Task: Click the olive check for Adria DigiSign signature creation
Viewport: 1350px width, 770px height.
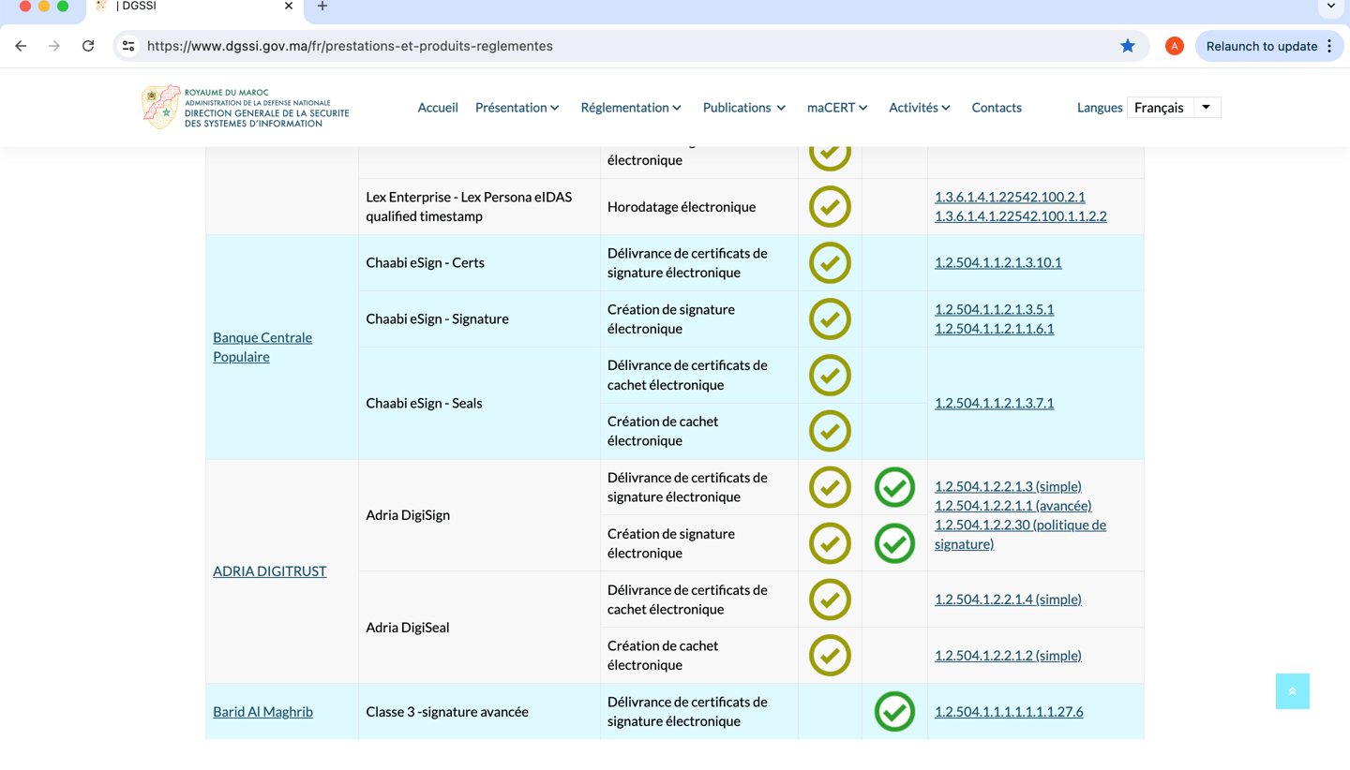Action: 830,543
